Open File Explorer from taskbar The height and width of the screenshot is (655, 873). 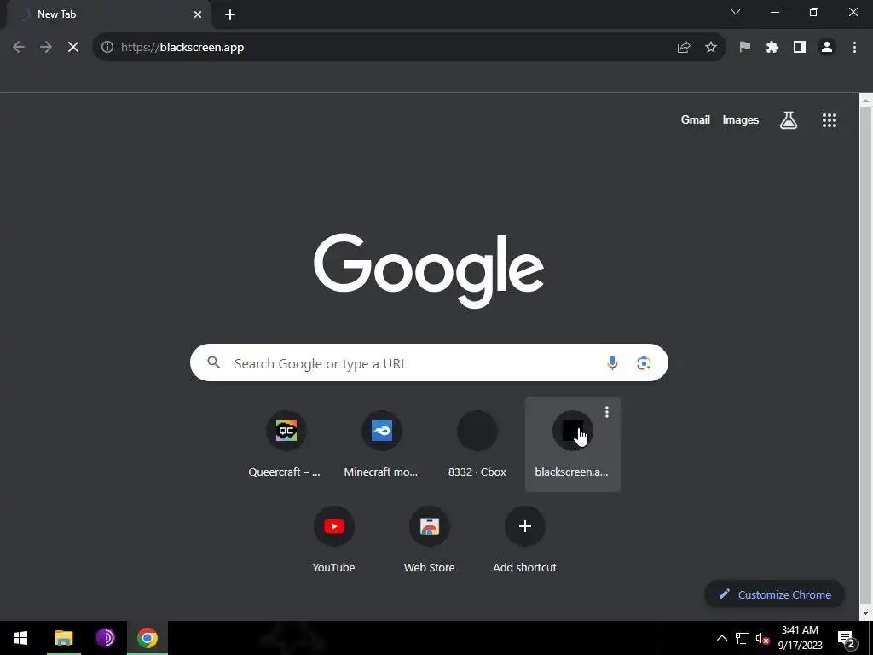click(63, 638)
